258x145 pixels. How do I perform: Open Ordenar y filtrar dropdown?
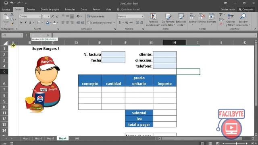coord(231,20)
